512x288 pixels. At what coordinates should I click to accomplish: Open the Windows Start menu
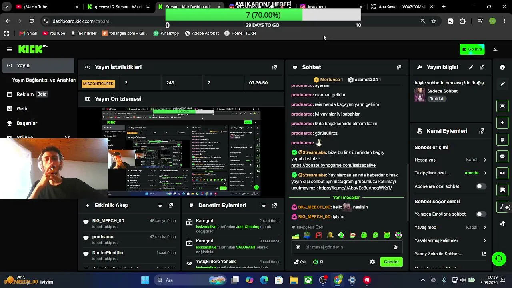(x=145, y=280)
